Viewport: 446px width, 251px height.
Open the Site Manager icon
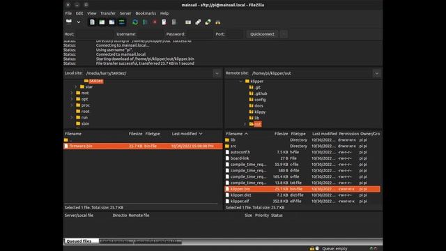coord(69,22)
